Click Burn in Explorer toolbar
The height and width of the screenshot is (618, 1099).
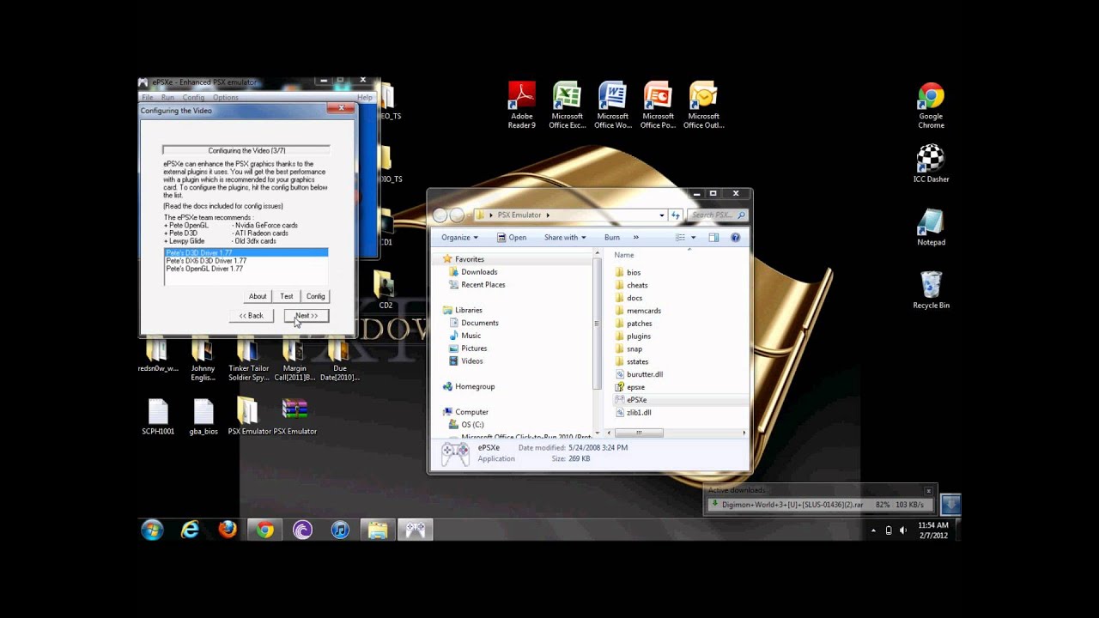tap(611, 238)
